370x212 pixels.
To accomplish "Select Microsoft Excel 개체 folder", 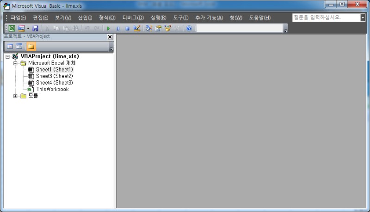I will (52, 63).
